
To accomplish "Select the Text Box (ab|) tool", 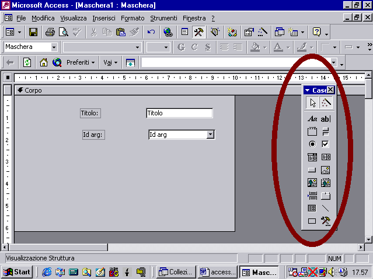I will (x=325, y=118).
